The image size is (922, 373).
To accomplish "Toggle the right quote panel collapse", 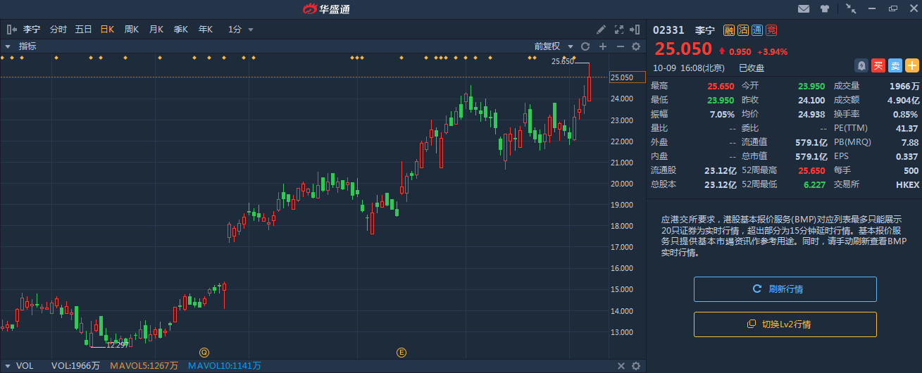I will tap(636, 30).
